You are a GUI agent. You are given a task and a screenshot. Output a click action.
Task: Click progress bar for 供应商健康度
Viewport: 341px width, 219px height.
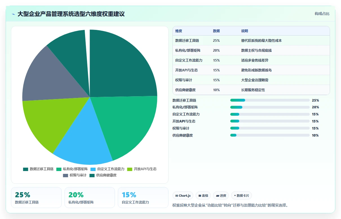tap(270, 135)
